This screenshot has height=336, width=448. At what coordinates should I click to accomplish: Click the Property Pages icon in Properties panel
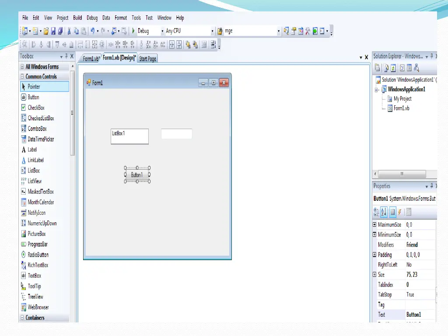409,212
